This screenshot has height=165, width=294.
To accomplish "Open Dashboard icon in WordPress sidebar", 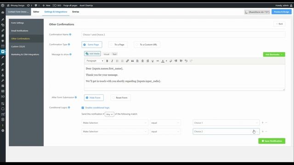I will click(3, 12).
